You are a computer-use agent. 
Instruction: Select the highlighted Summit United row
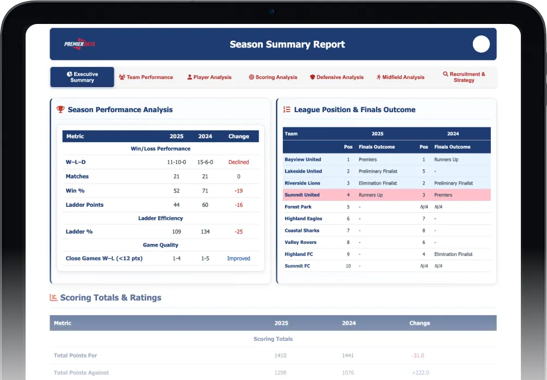[x=386, y=195]
